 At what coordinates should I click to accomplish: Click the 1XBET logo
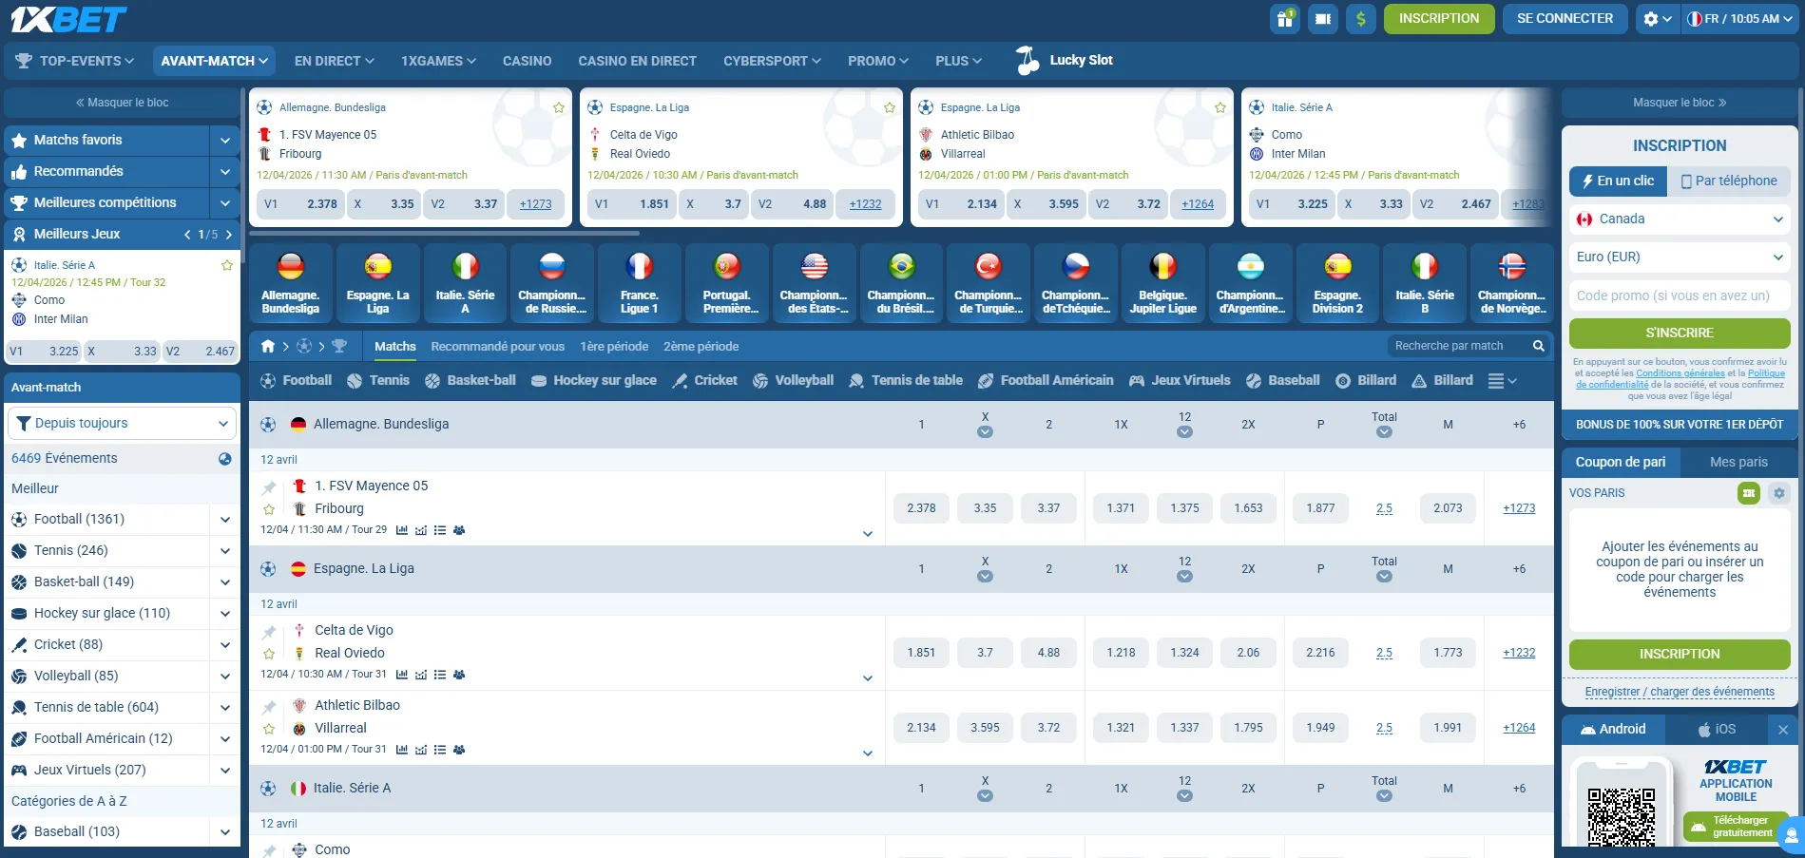tap(68, 19)
